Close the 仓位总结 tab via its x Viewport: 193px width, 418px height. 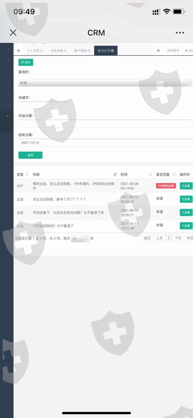[65, 51]
